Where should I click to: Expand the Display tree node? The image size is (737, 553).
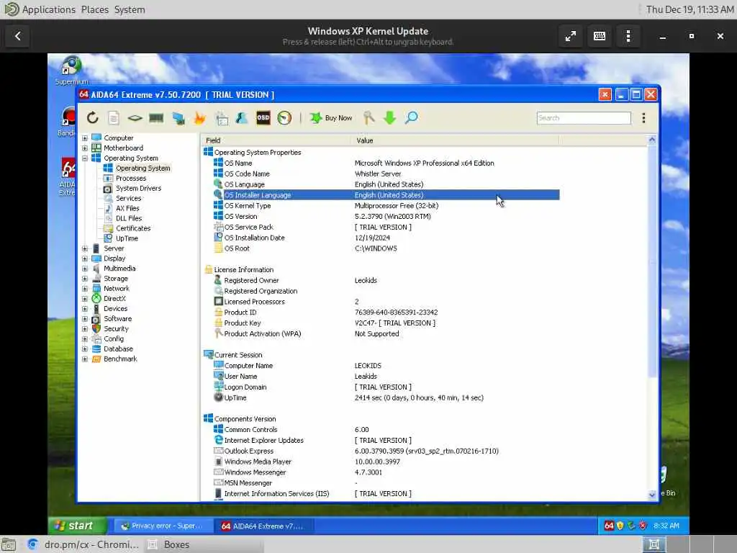pyautogui.click(x=85, y=258)
